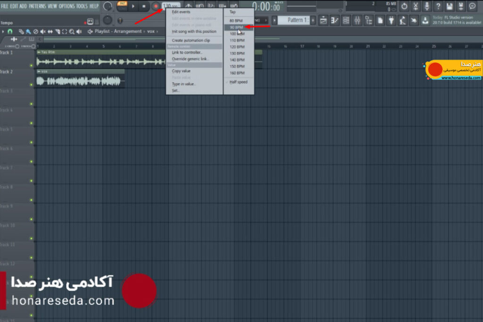Open the Mixer window icon
The height and width of the screenshot is (322, 483).
[357, 21]
